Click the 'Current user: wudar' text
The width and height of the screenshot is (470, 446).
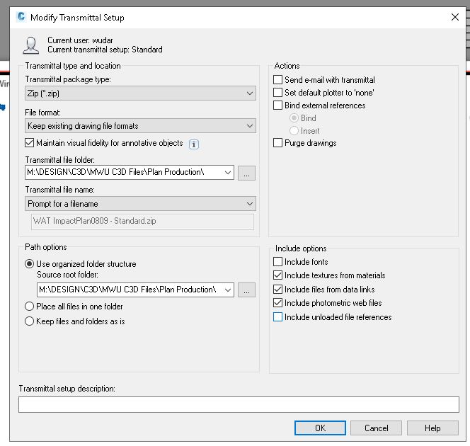click(x=80, y=40)
